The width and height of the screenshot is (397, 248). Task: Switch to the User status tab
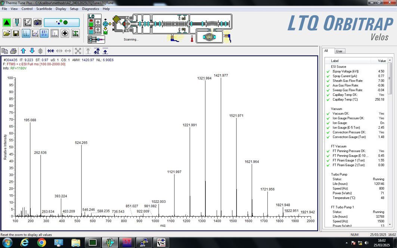tap(339, 51)
